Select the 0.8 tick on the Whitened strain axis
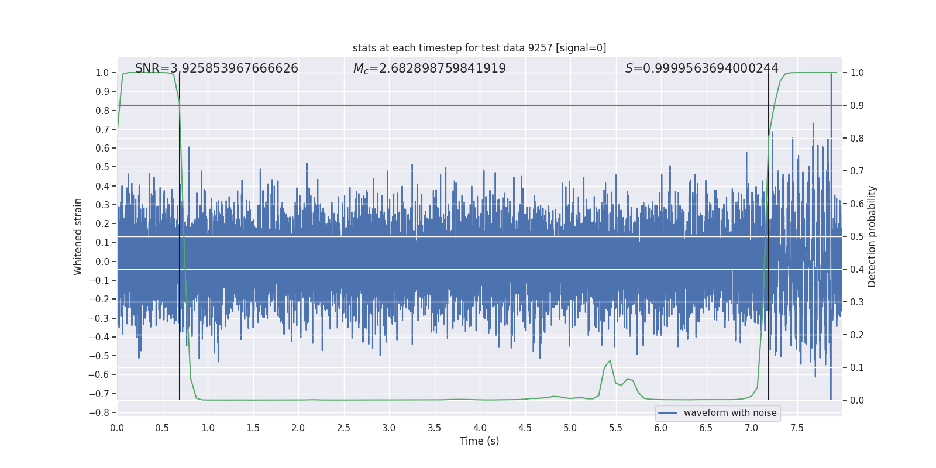Image resolution: width=936 pixels, height=468 pixels. (x=102, y=111)
